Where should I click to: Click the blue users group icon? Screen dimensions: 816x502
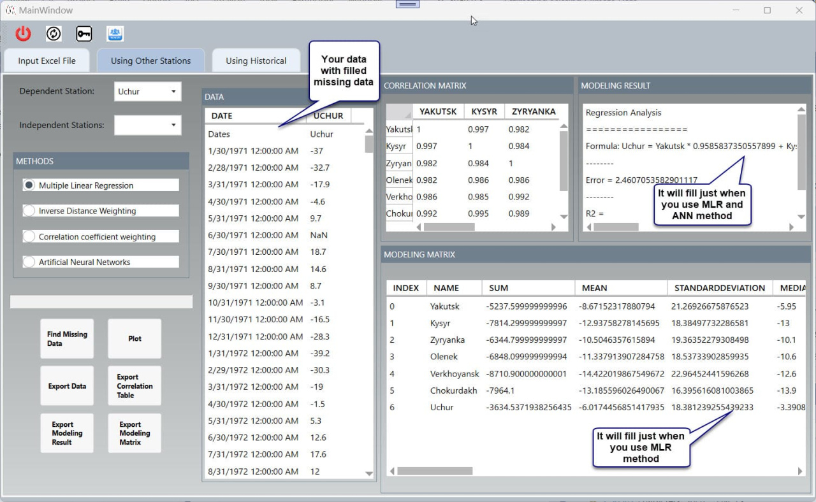pyautogui.click(x=115, y=34)
